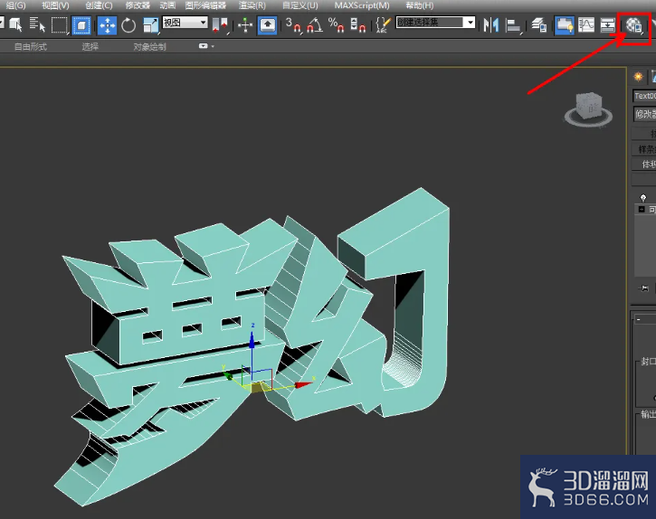Switch to the 自由形式 ribbon tab

coord(31,46)
